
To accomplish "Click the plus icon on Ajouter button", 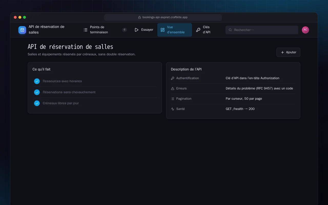I will [282, 52].
